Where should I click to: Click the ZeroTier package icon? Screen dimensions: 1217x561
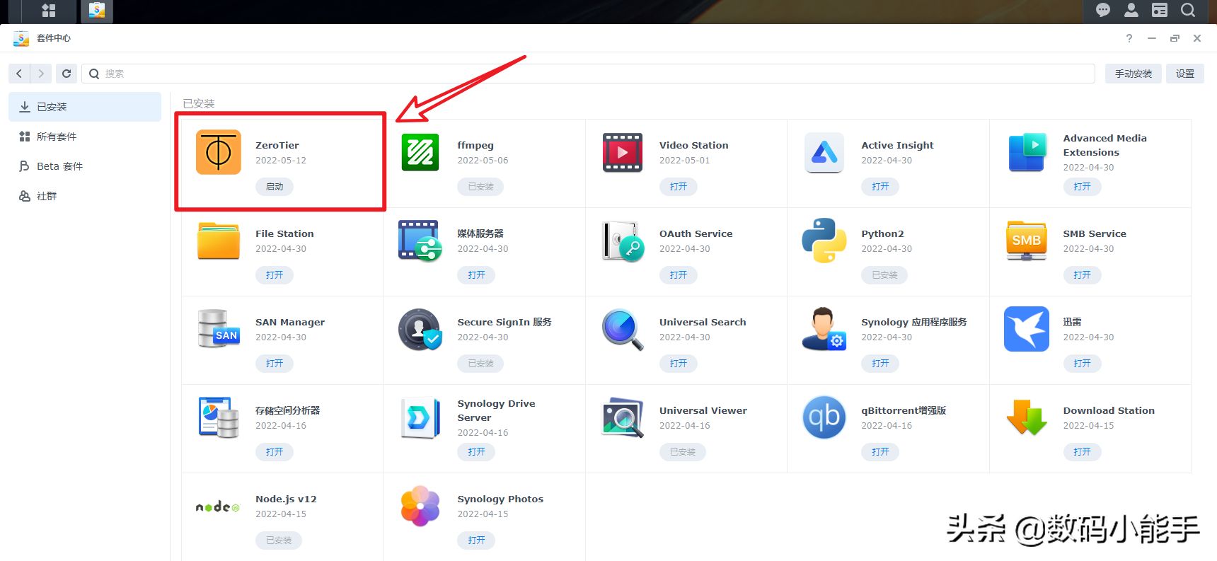(x=219, y=152)
